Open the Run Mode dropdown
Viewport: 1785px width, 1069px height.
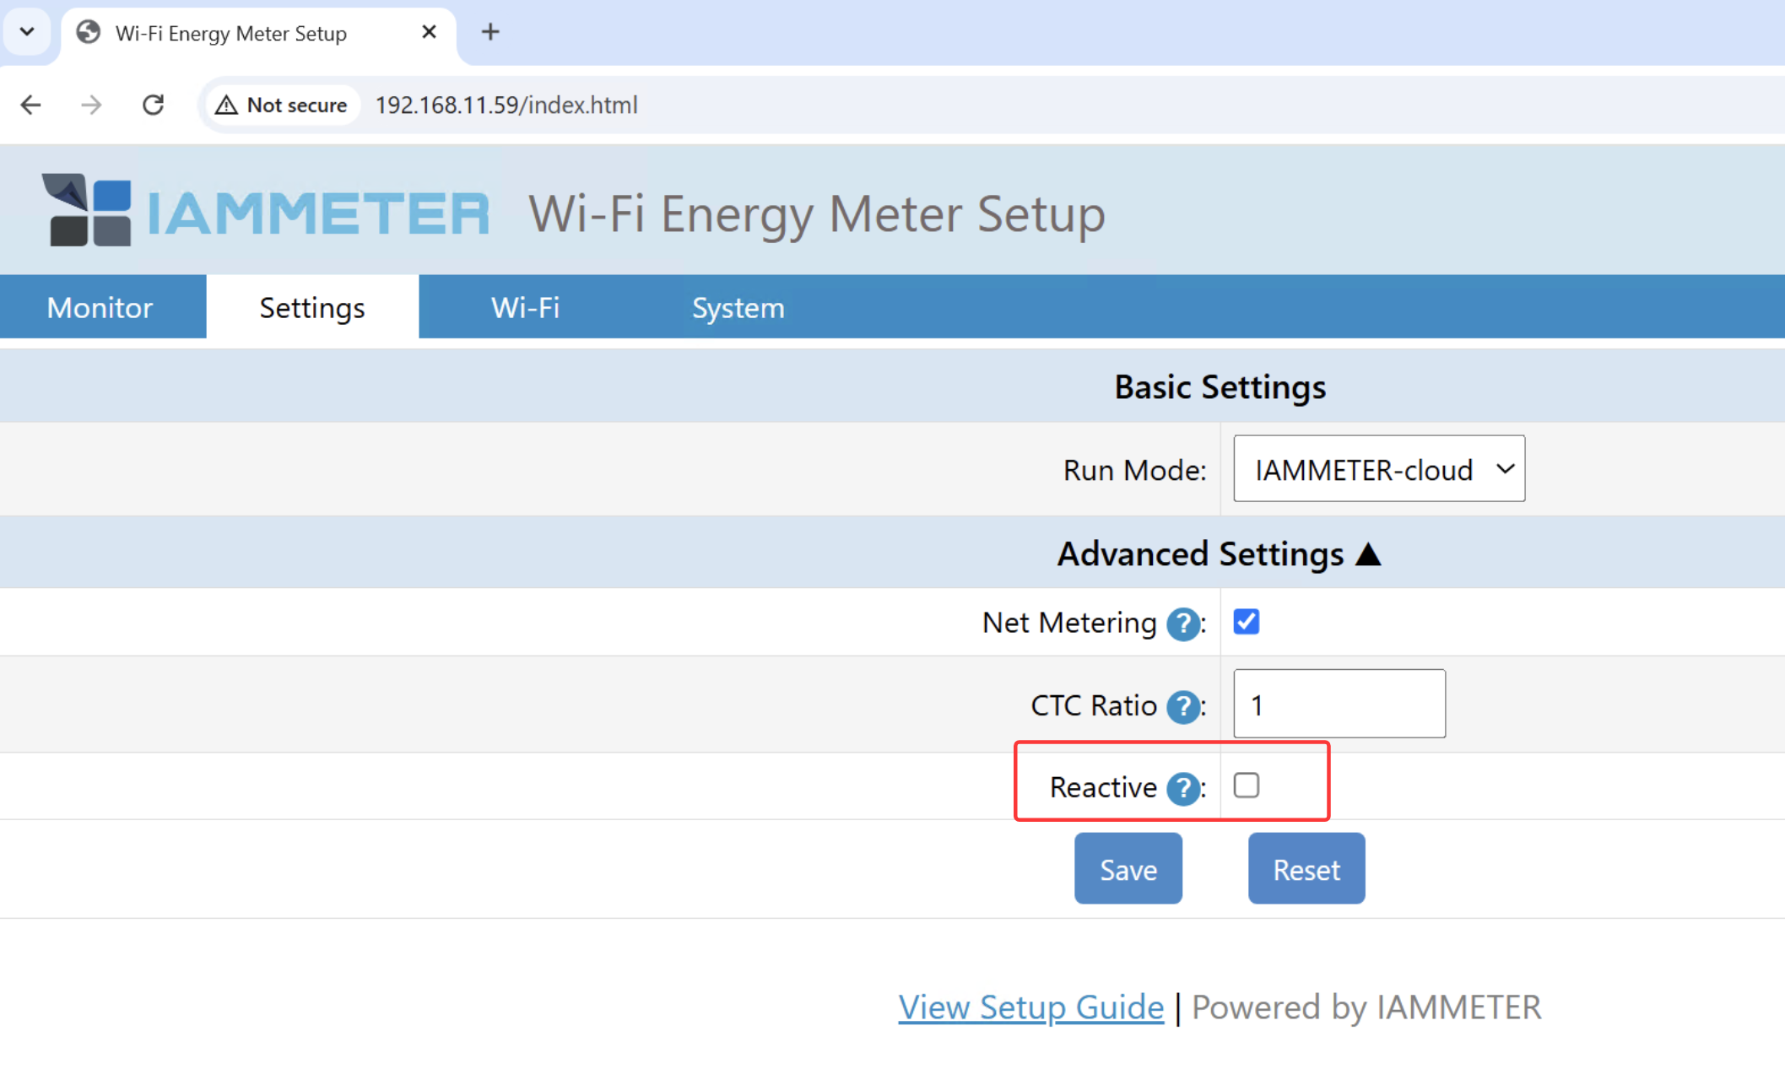click(1378, 469)
